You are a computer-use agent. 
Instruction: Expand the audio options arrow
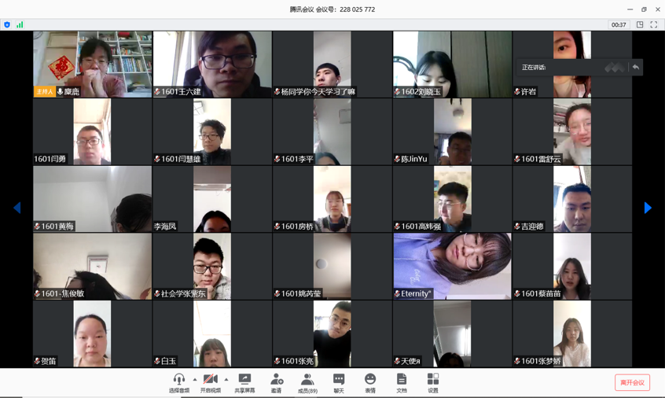click(195, 379)
